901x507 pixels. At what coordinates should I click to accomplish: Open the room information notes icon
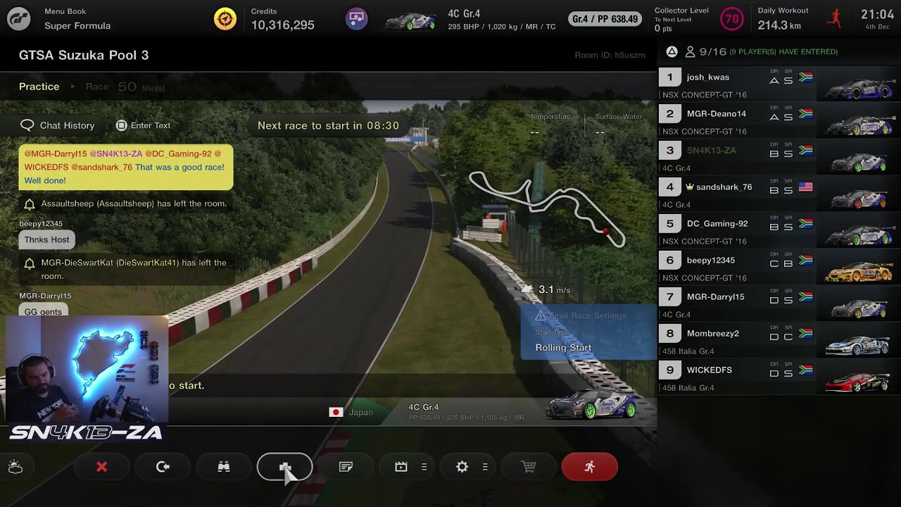346,467
